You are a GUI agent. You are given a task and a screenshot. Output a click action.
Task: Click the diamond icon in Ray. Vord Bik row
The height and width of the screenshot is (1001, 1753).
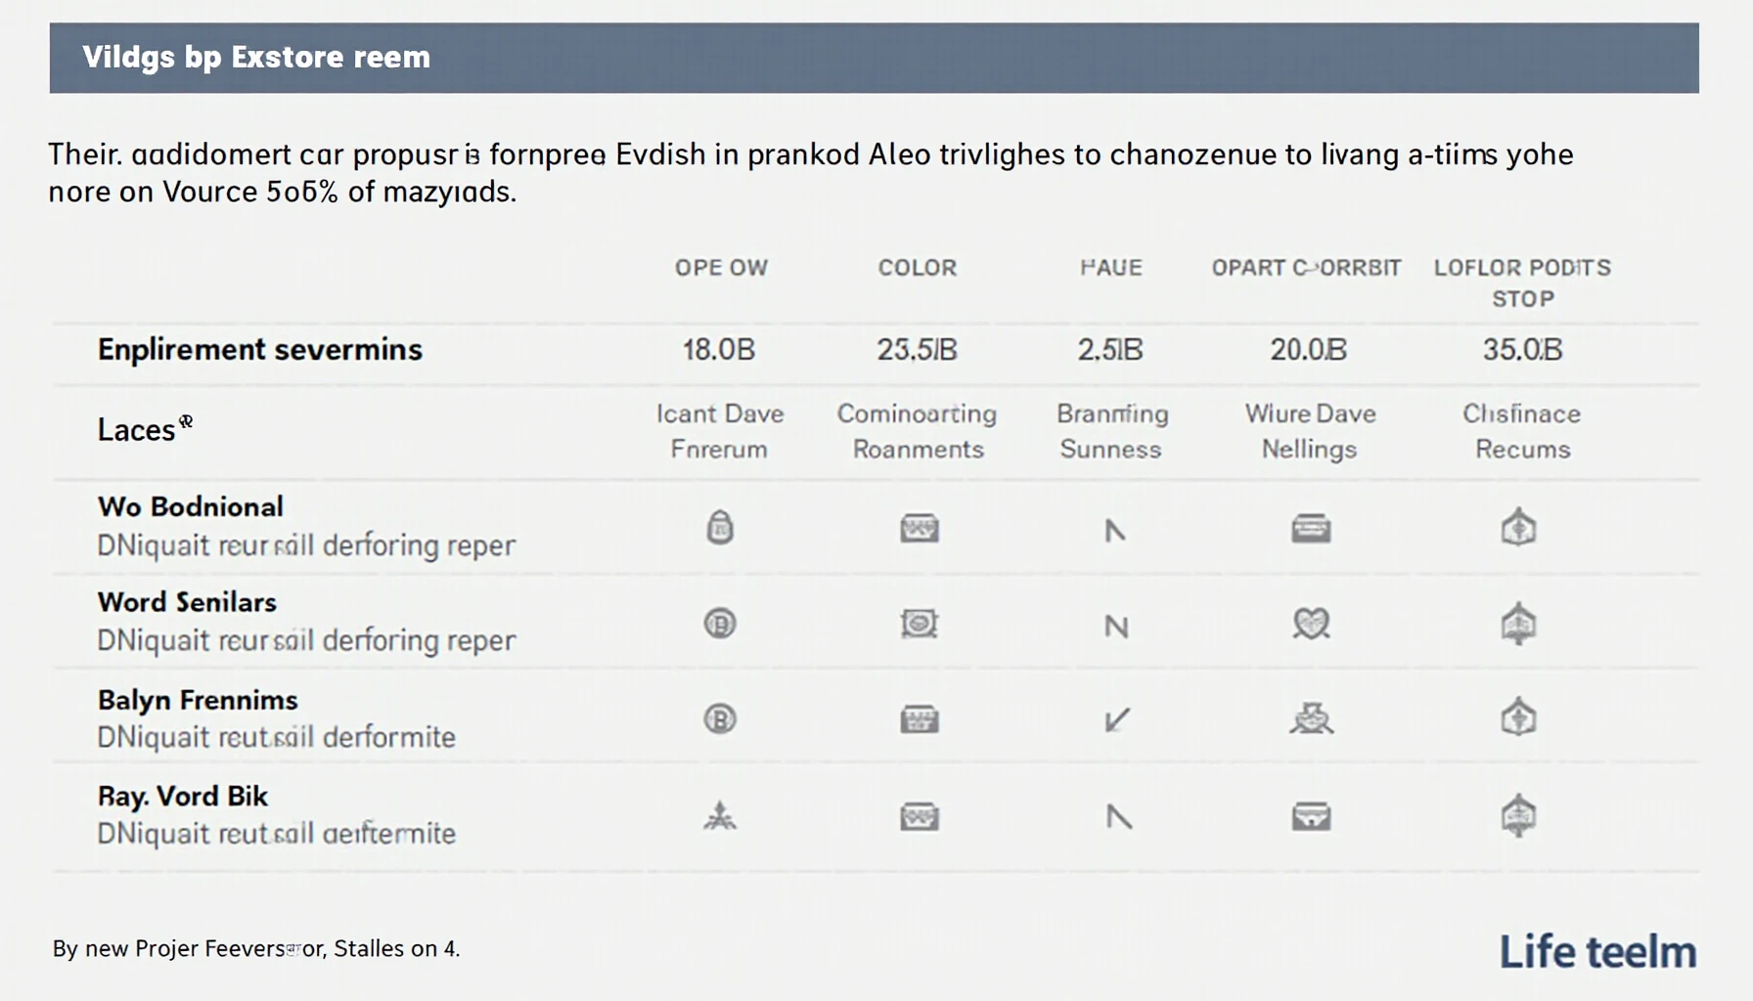click(x=1519, y=816)
